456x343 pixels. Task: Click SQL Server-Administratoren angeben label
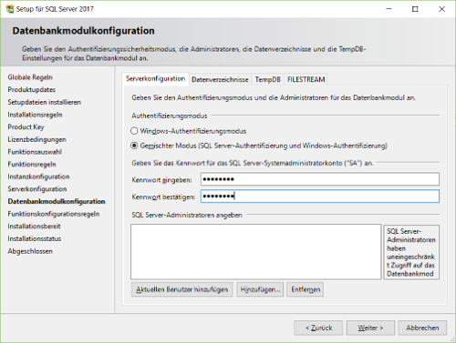point(187,215)
